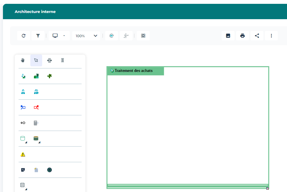Choose the horizontal spacing tool
The width and height of the screenshot is (287, 192).
(x=50, y=60)
